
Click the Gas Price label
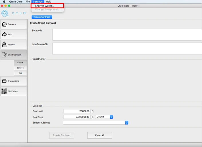click(x=38, y=117)
